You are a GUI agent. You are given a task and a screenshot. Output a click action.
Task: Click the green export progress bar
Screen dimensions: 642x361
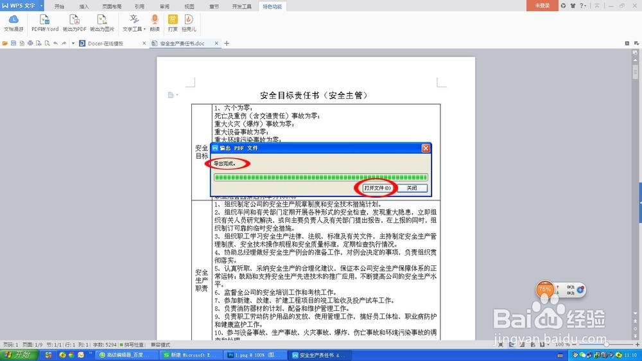coord(320,177)
